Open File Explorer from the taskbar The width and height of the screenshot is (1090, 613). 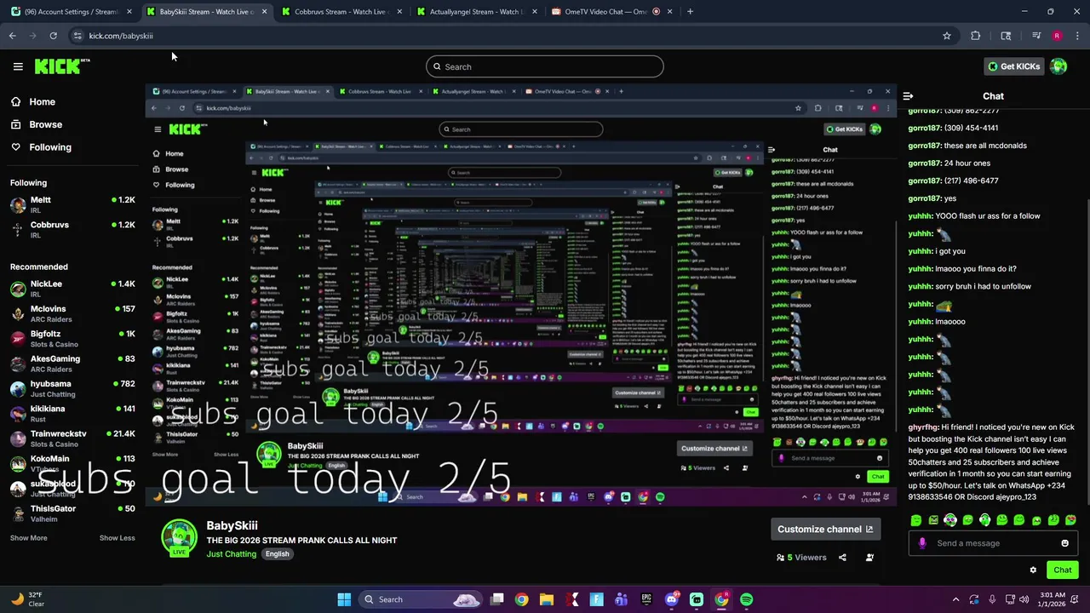click(x=547, y=599)
